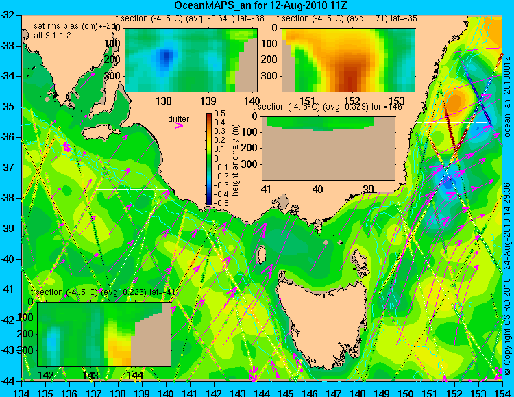Viewport: 514px width, 397px height.
Task: Click the 0.5 value on the colorbar
Action: [219, 114]
